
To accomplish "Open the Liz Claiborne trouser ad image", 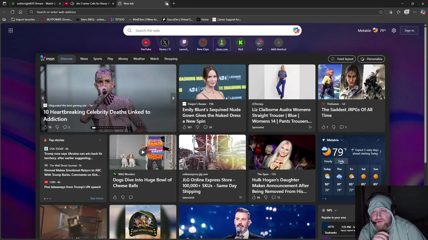I will (x=282, y=82).
